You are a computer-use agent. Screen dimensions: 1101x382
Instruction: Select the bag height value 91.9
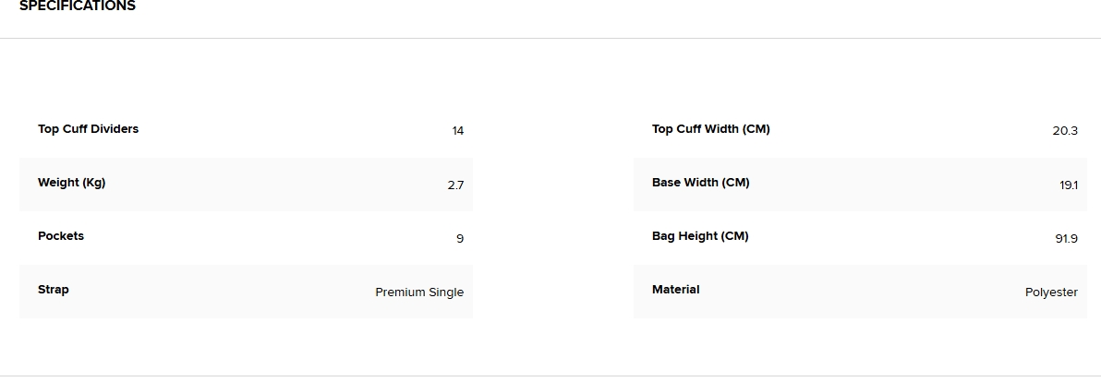tap(1066, 239)
